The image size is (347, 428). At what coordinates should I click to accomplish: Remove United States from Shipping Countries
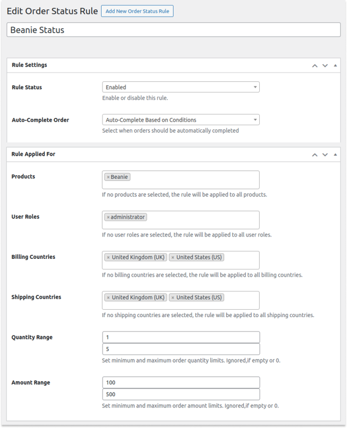[173, 298]
